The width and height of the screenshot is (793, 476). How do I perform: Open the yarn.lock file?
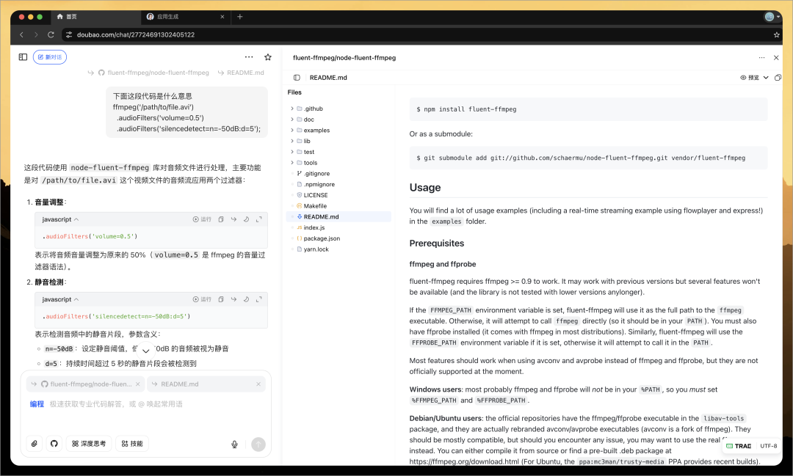tap(338, 249)
